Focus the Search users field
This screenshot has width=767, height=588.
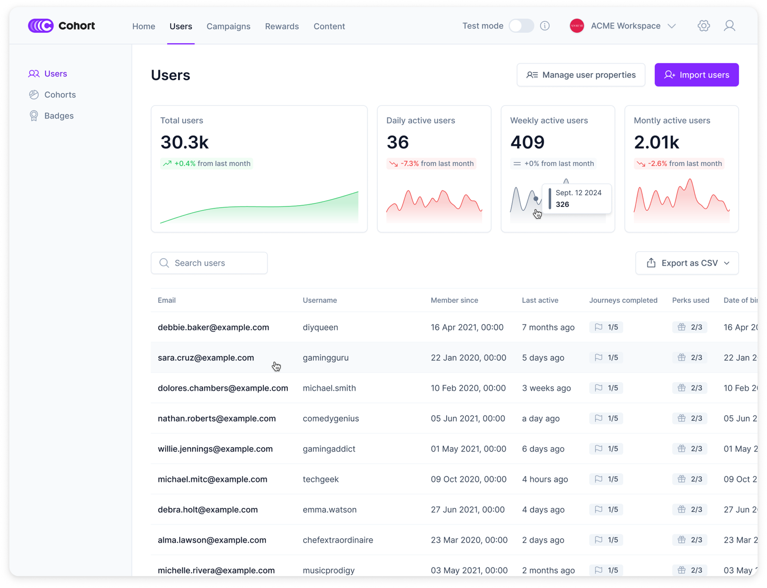[209, 263]
